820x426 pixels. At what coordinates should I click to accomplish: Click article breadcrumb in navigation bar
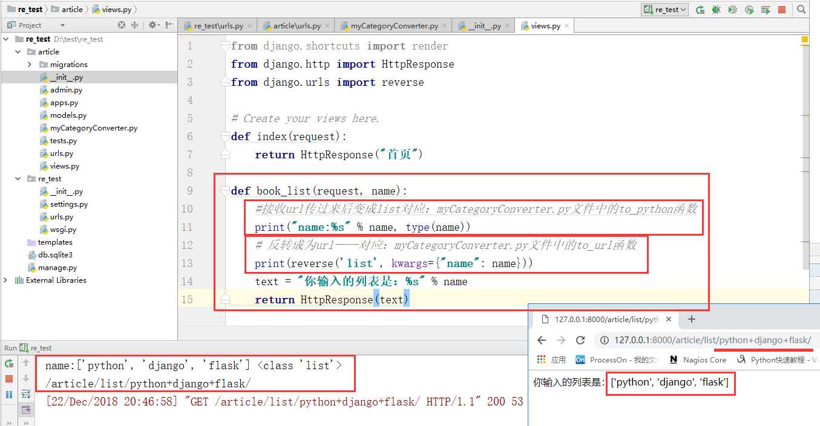[x=67, y=9]
